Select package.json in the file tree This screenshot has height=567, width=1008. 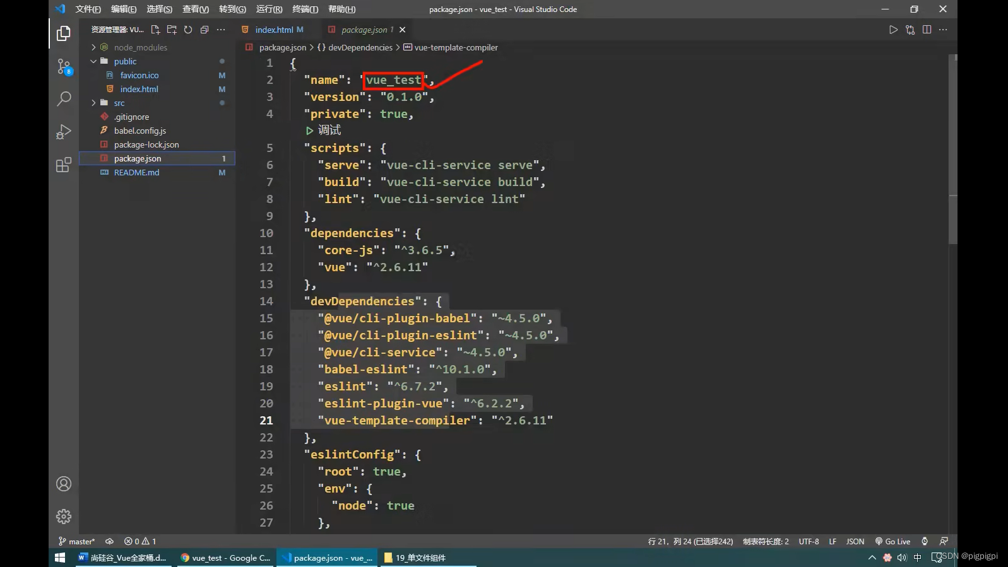point(157,158)
